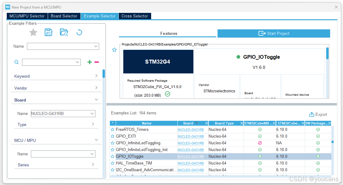
Task: Star the GPIO_IOToggle table row
Action: point(112,157)
